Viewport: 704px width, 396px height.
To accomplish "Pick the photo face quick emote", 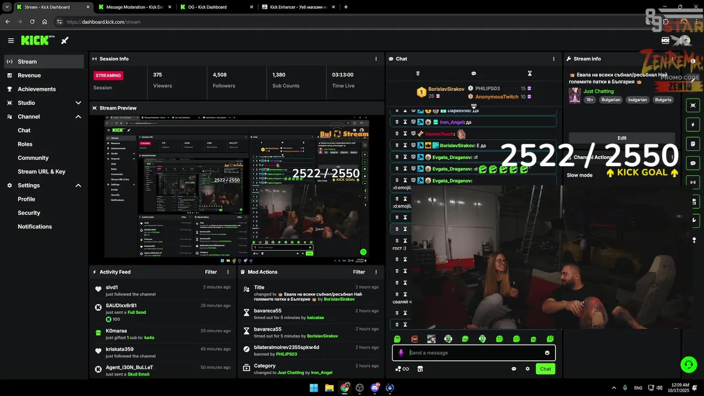I will pos(431,339).
